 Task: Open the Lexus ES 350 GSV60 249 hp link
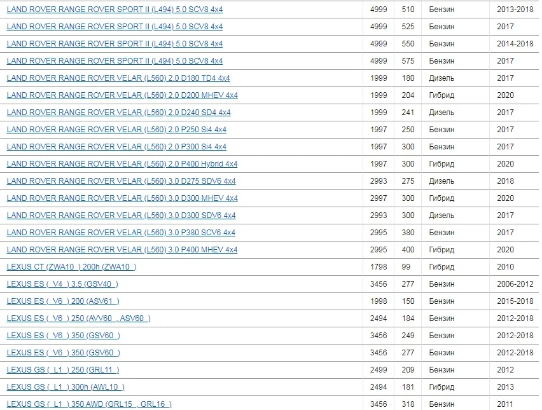[64, 336]
